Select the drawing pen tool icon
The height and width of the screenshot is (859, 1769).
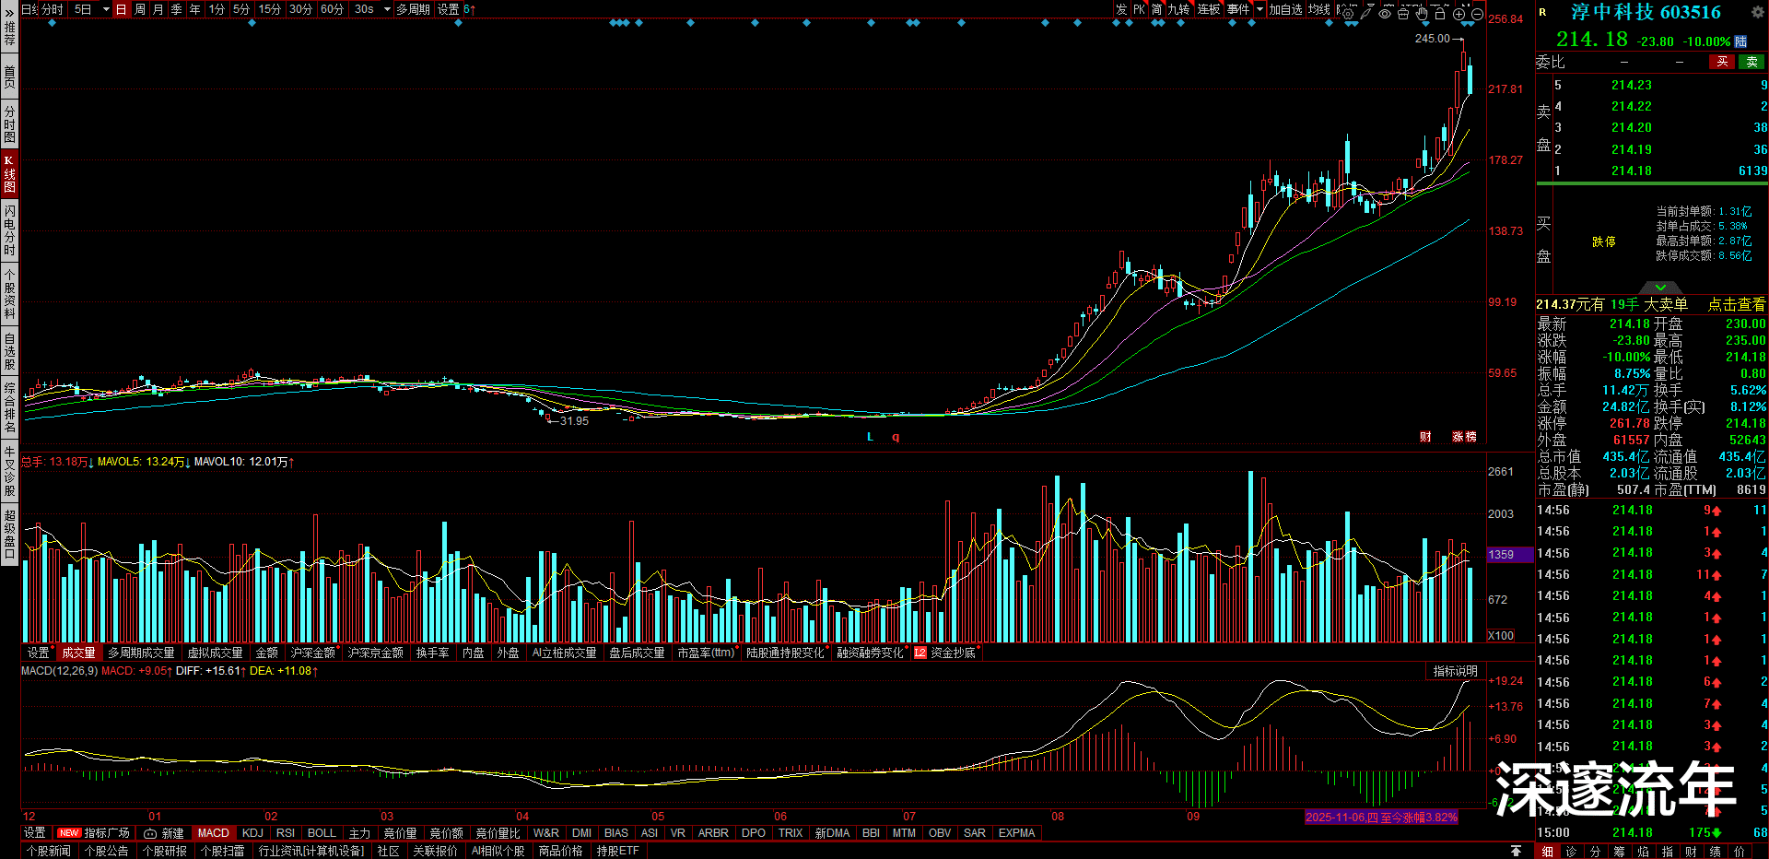1366,12
